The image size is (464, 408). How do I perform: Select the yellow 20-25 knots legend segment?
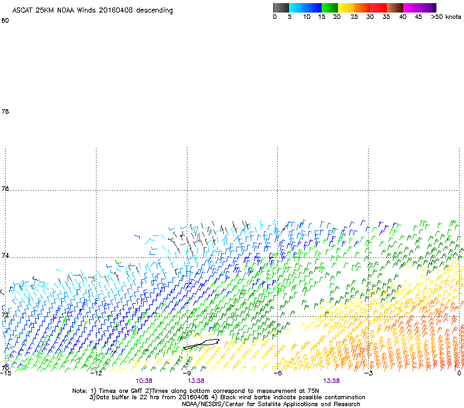(346, 8)
